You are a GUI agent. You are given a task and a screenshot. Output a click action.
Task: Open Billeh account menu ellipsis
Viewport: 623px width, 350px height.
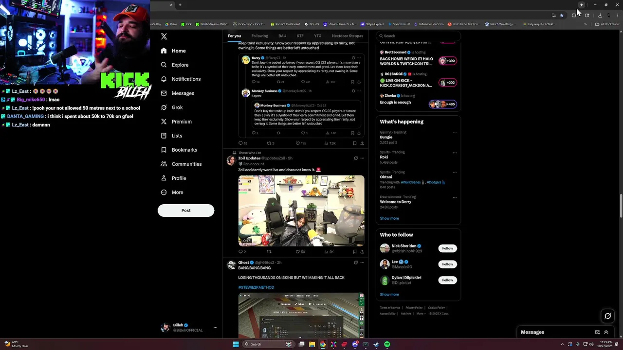point(215,328)
